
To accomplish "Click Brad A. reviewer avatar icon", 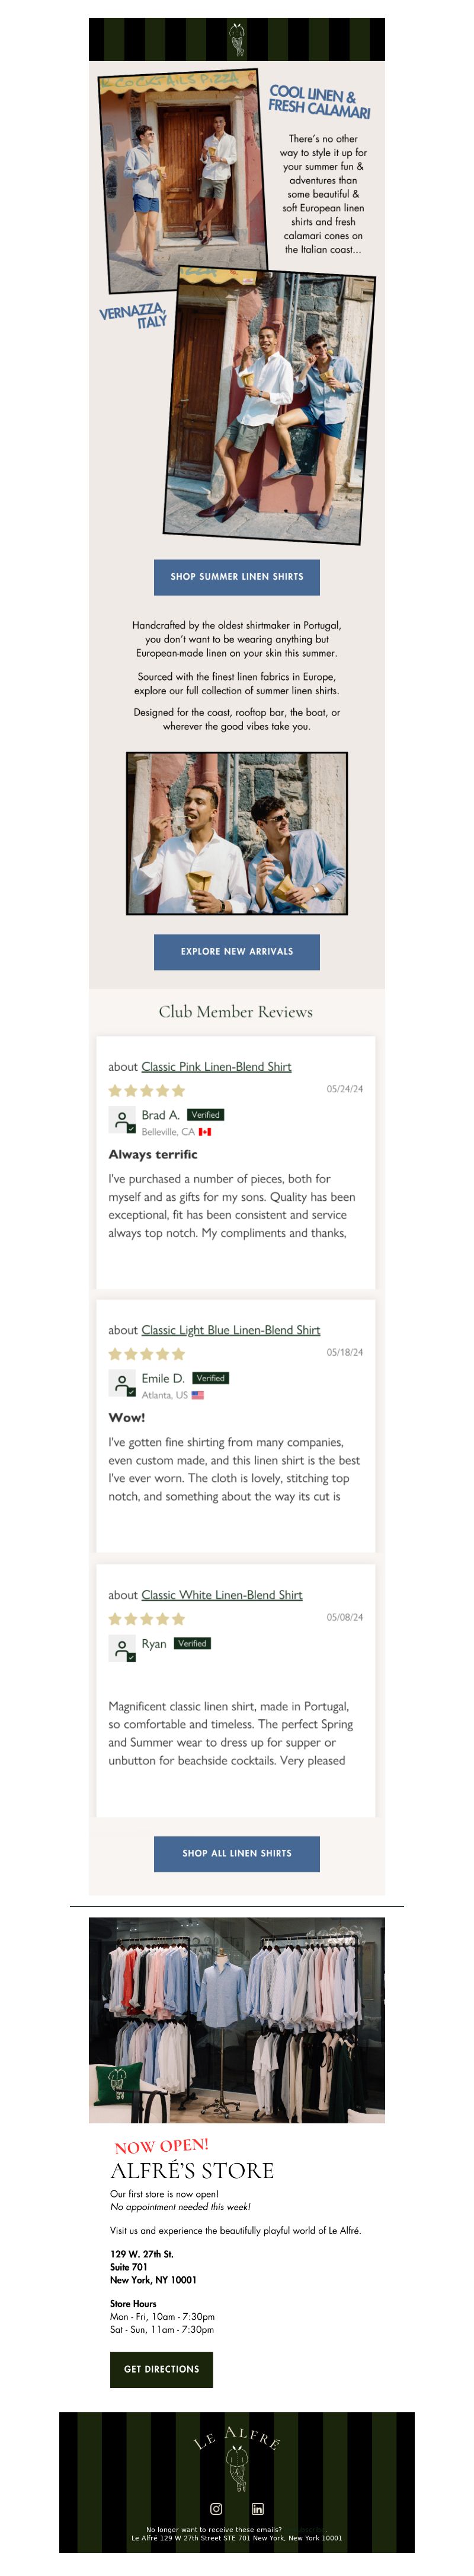I will click(121, 1120).
